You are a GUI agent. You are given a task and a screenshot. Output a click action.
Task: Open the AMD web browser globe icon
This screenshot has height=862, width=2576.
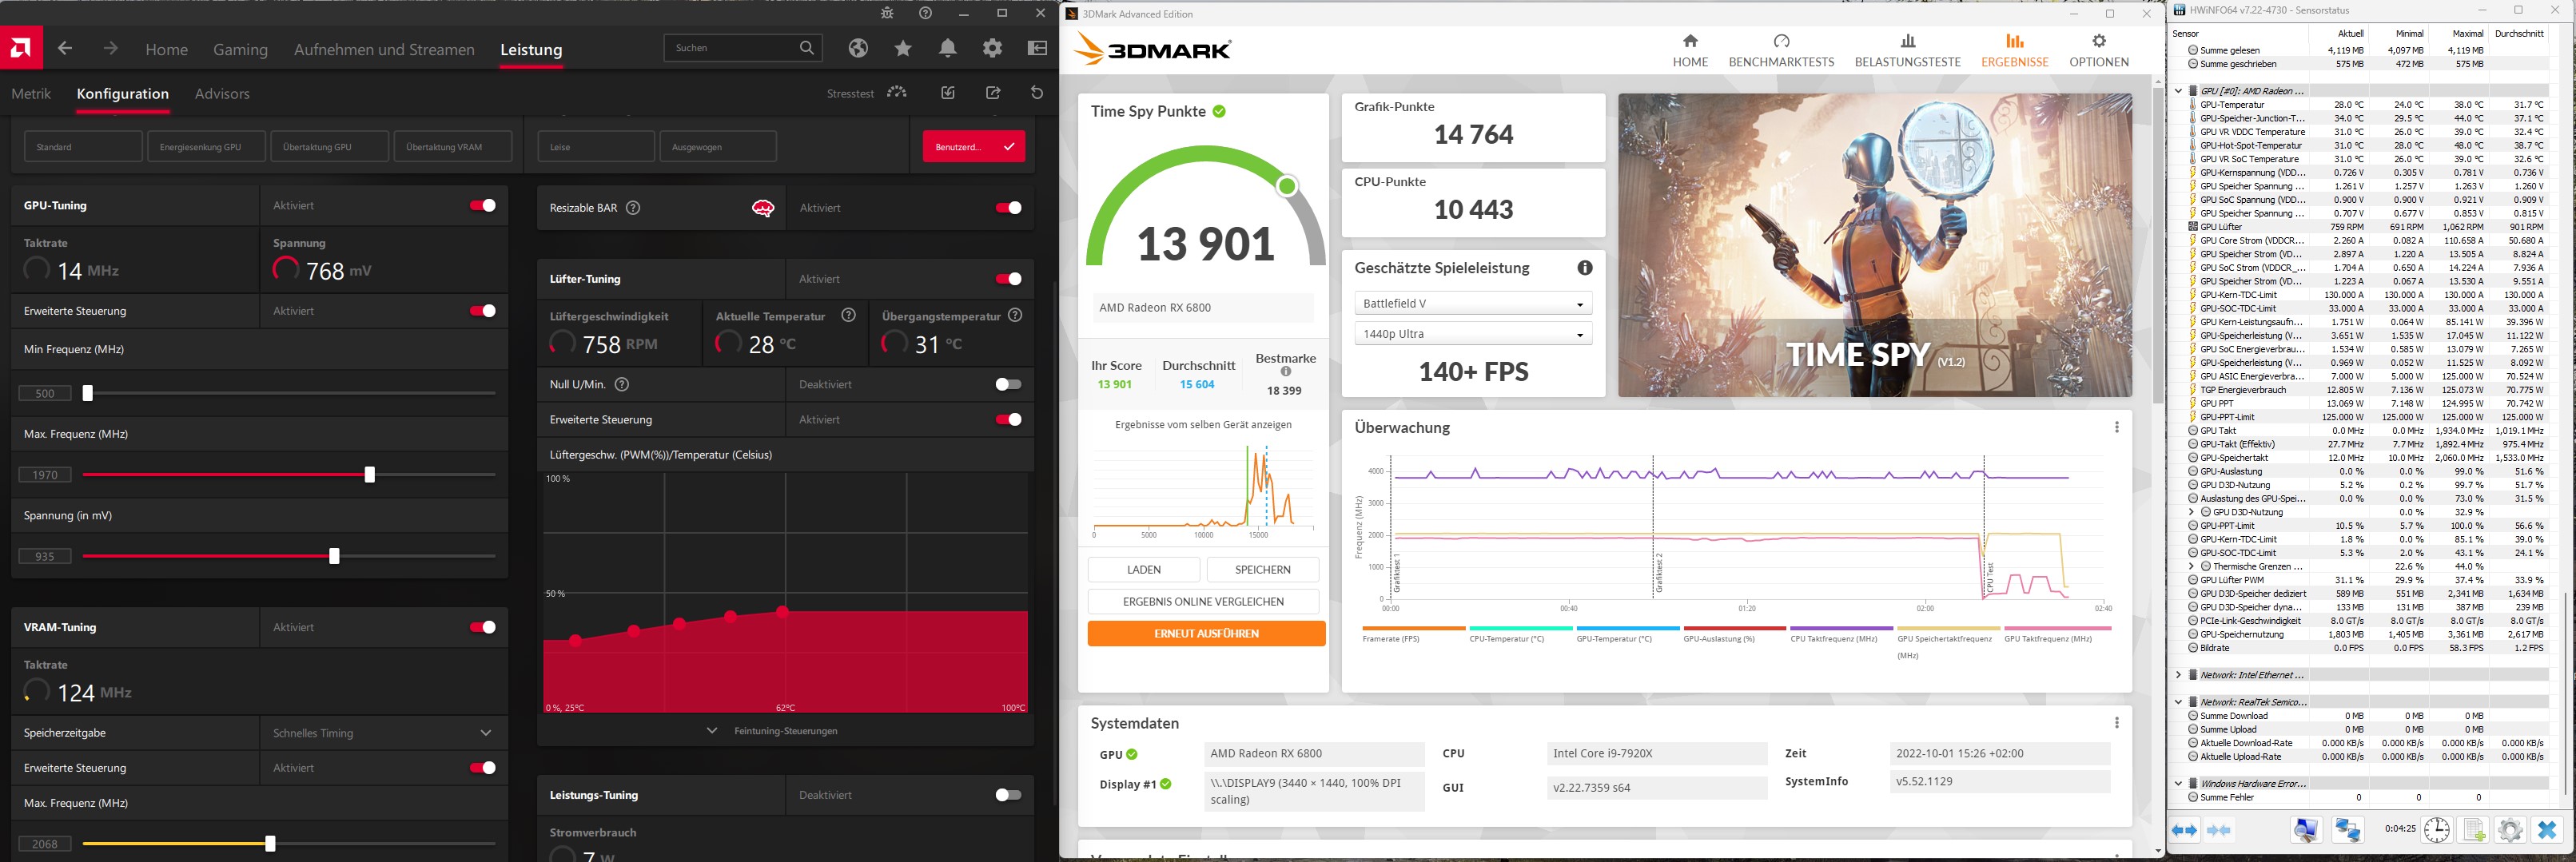858,48
